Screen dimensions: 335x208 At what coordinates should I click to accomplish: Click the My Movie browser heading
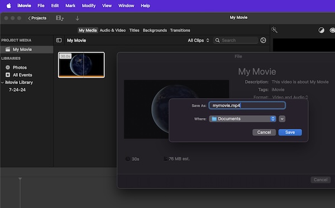tap(76, 40)
